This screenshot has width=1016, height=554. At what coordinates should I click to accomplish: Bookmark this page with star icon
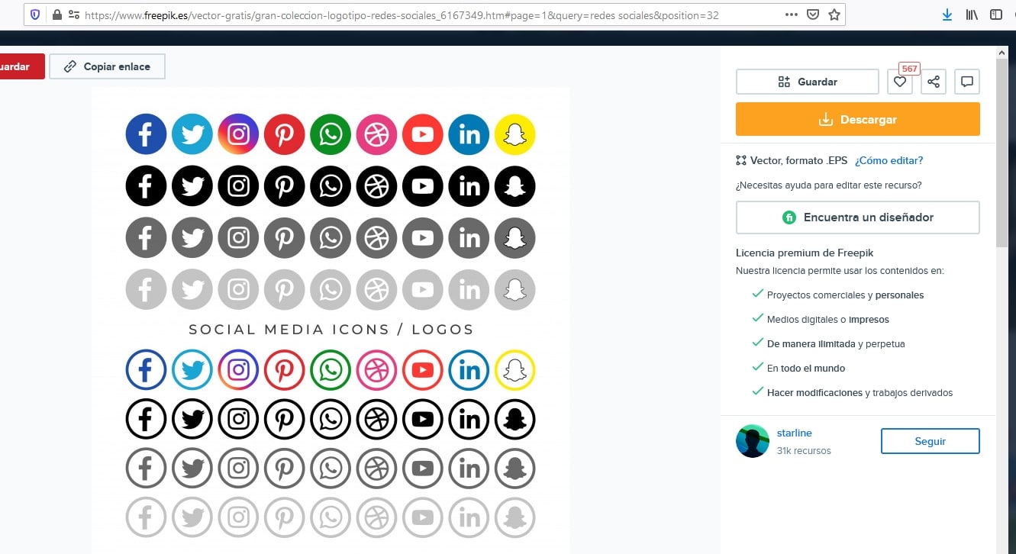click(834, 14)
